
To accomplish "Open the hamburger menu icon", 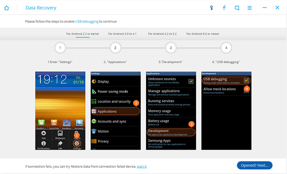I will [x=250, y=8].
